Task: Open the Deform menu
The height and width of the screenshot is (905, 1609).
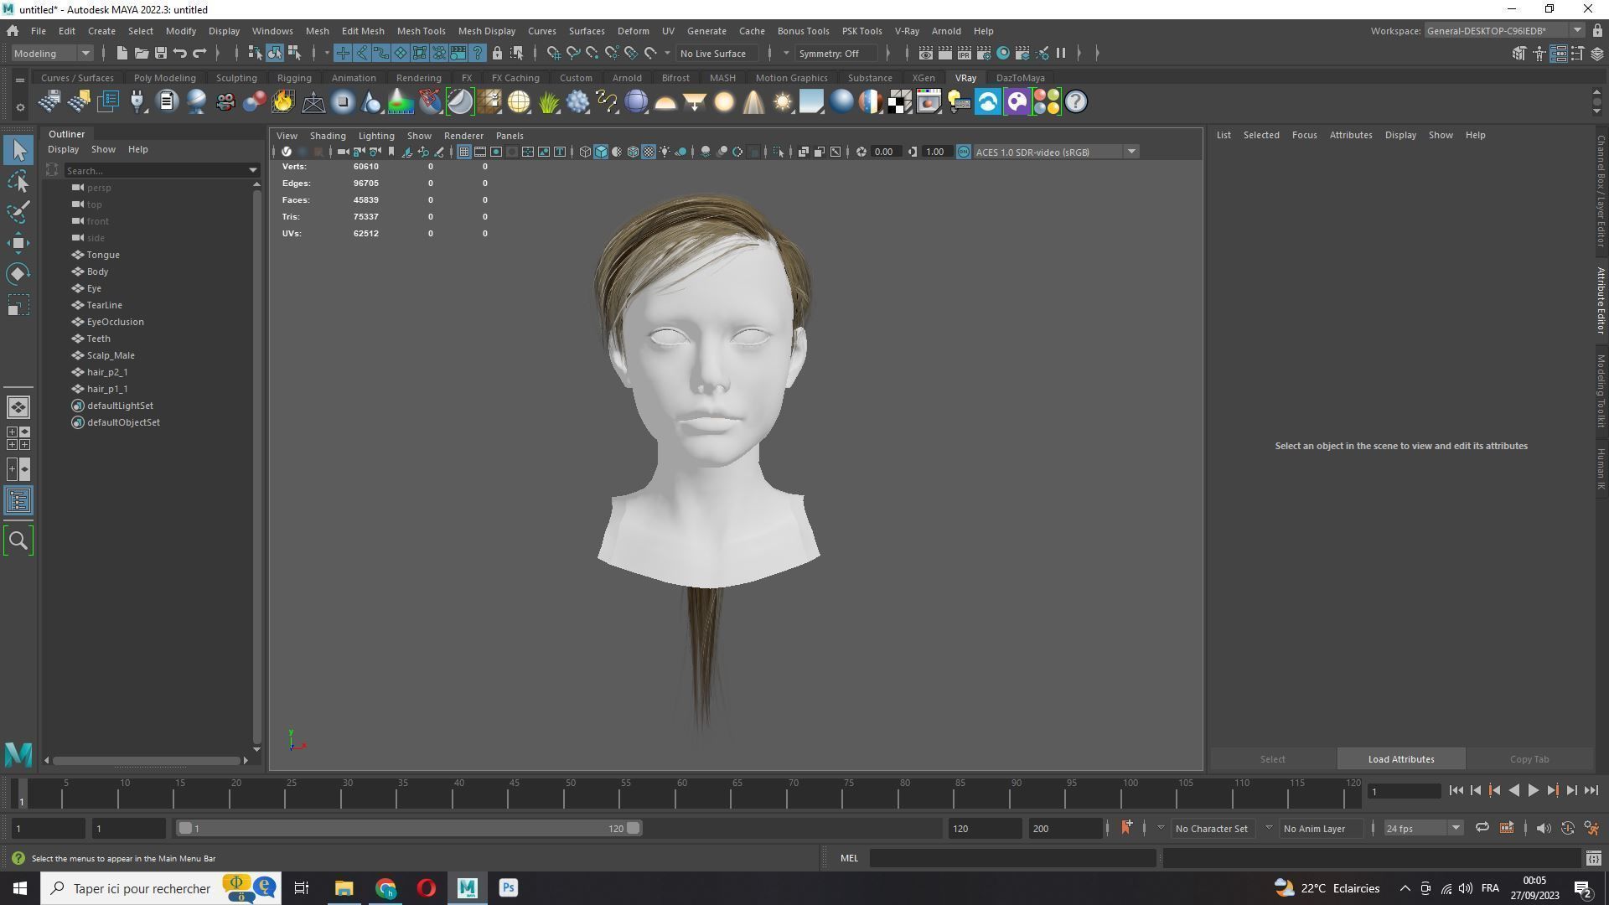Action: 633,31
